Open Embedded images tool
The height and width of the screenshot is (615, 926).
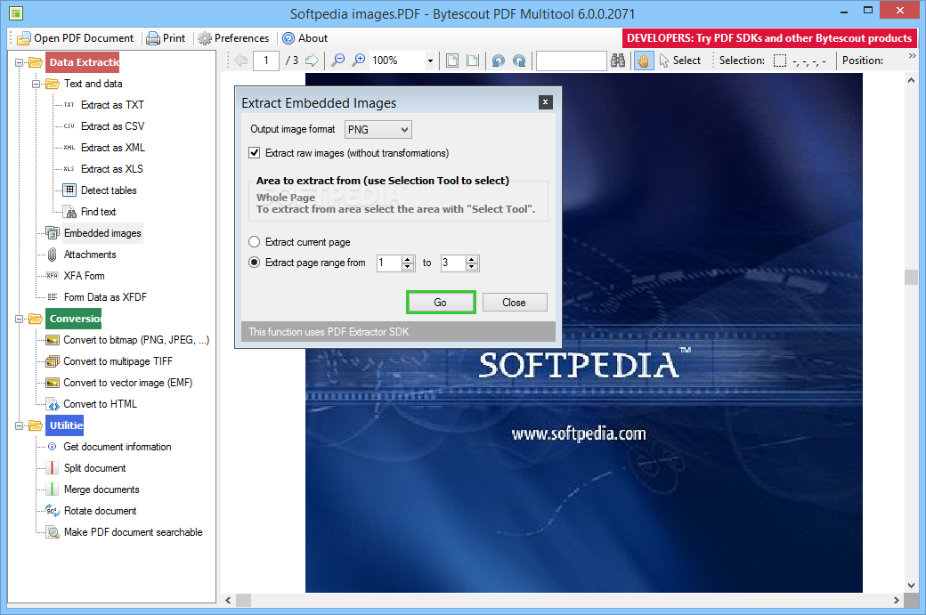pyautogui.click(x=102, y=233)
